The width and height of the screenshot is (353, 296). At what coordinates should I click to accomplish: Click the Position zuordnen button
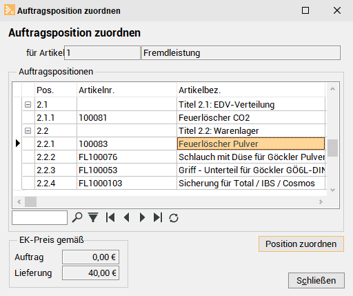pyautogui.click(x=301, y=244)
